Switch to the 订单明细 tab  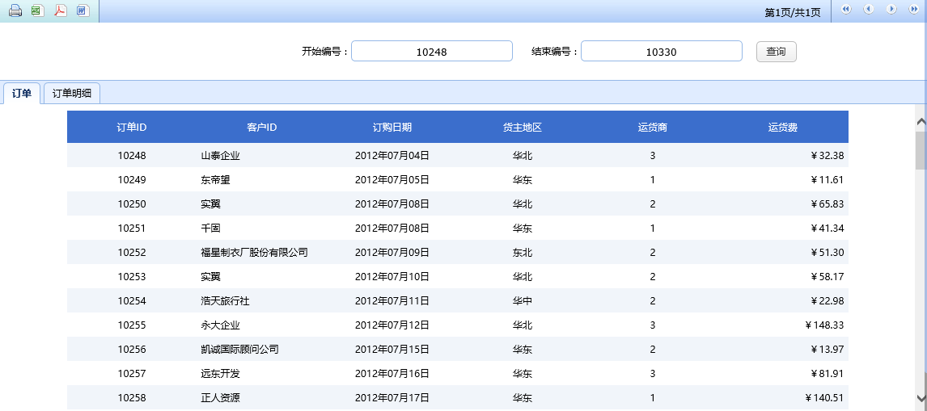pos(72,94)
